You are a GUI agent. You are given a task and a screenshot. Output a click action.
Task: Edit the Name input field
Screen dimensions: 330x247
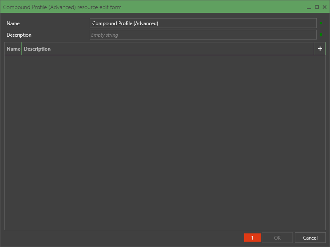click(203, 23)
